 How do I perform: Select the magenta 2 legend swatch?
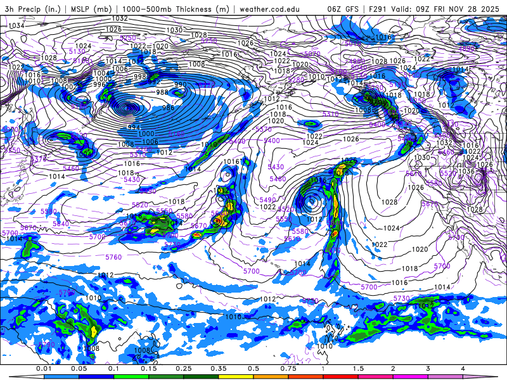411,377
